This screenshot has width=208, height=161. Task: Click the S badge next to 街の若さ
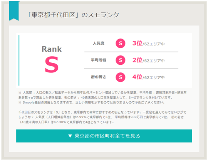121,77
